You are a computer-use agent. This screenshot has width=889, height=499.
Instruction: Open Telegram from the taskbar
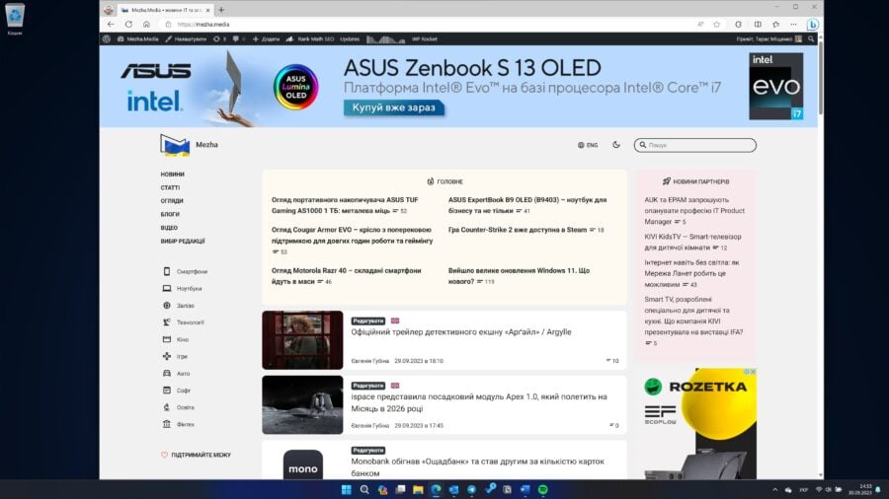pyautogui.click(x=471, y=490)
